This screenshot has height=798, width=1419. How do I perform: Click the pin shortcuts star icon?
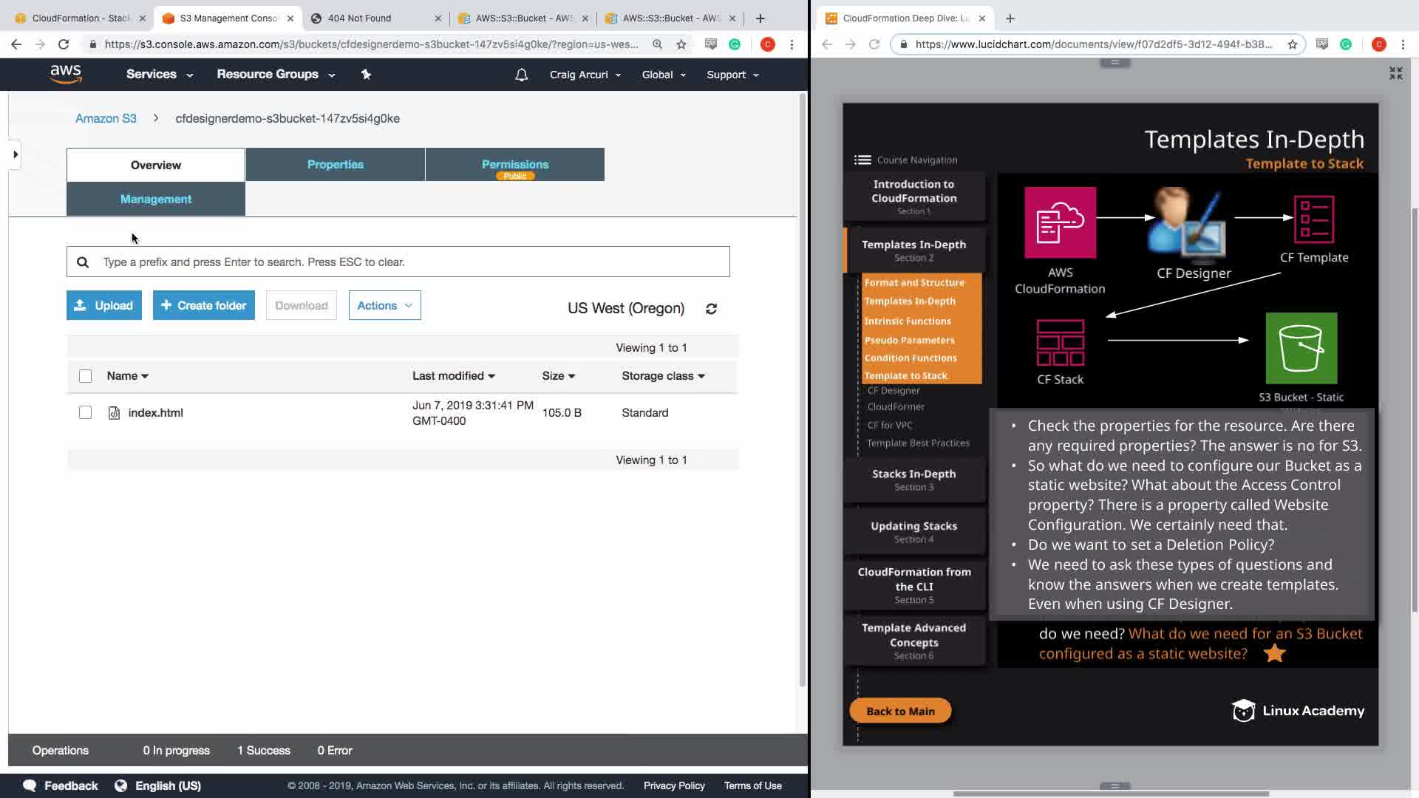[366, 75]
